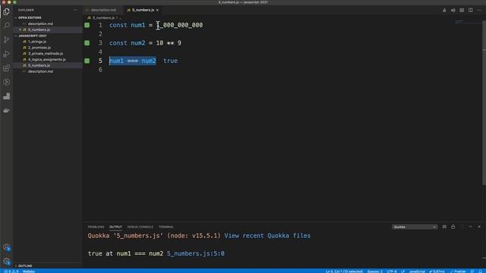486x273 pixels.
Task: Open 3_private_methods.js in the file tree
Action: point(46,54)
